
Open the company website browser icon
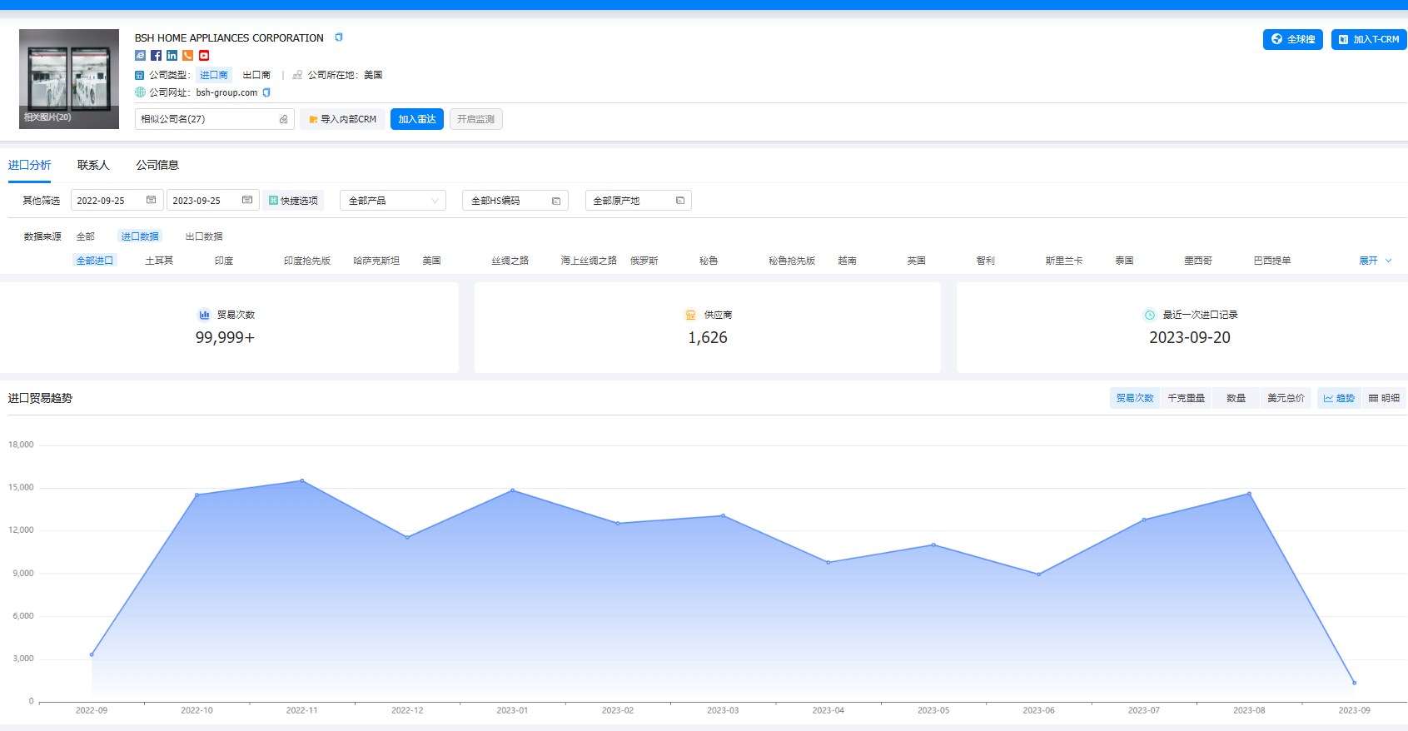pos(140,56)
